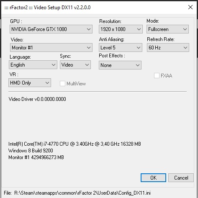
Task: Click the Video Driver version text
Action: click(37, 99)
